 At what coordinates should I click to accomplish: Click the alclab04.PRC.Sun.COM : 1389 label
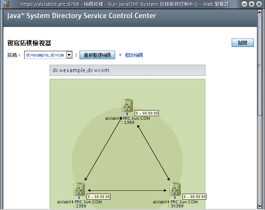[x=127, y=121]
